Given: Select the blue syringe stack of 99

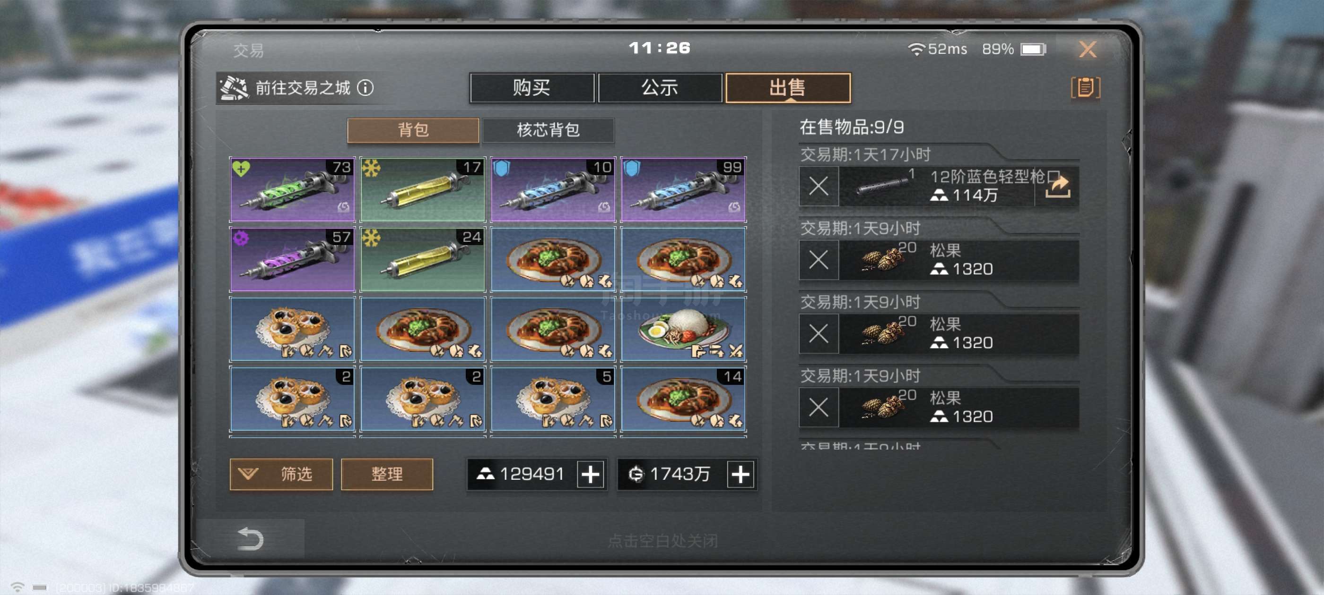Looking at the screenshot, I should click(683, 189).
